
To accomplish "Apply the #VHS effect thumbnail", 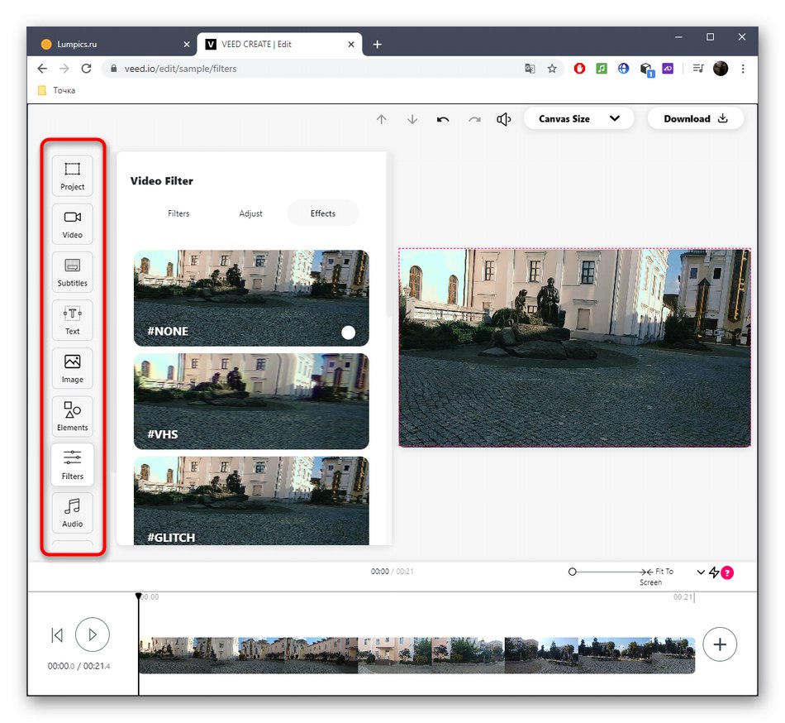I will point(251,400).
